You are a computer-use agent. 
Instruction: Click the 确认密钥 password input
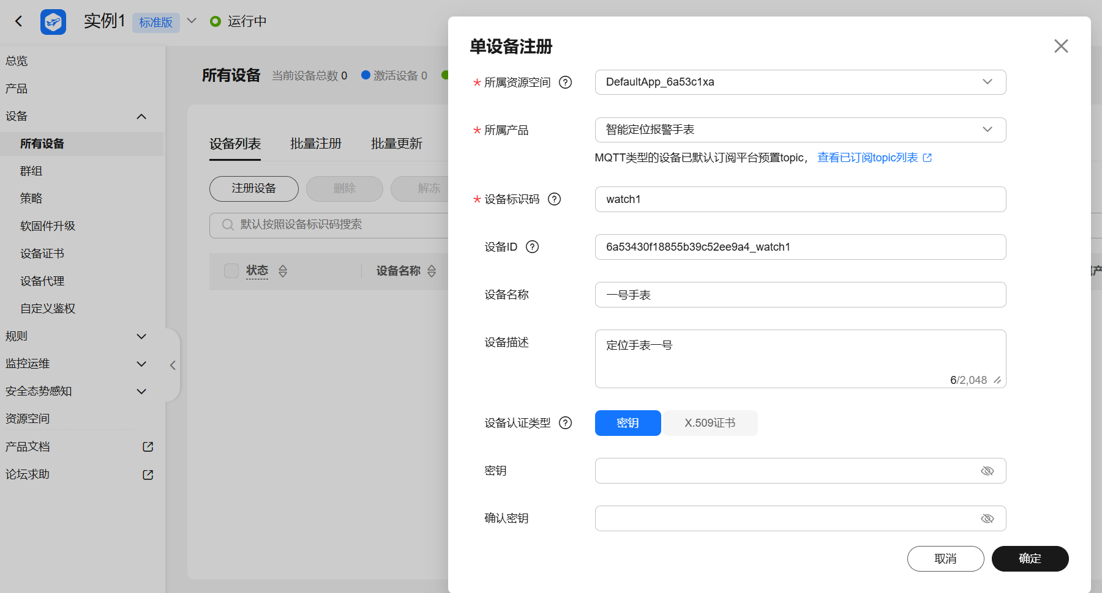click(800, 518)
